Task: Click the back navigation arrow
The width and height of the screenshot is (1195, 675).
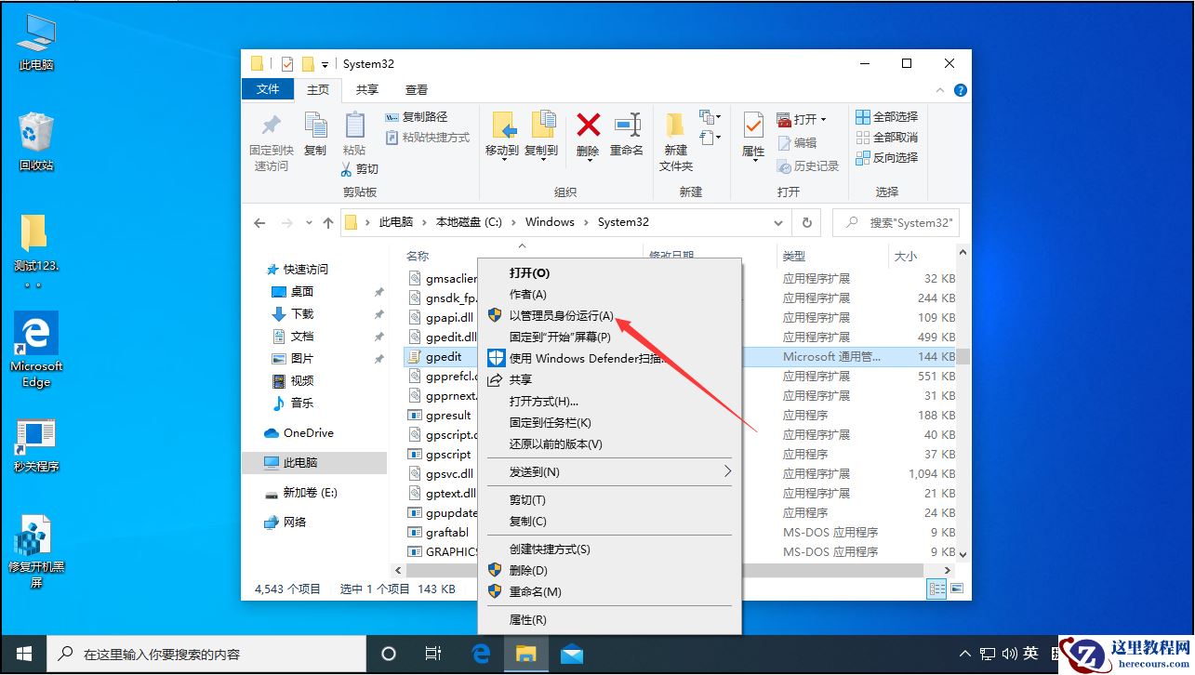Action: pos(260,222)
